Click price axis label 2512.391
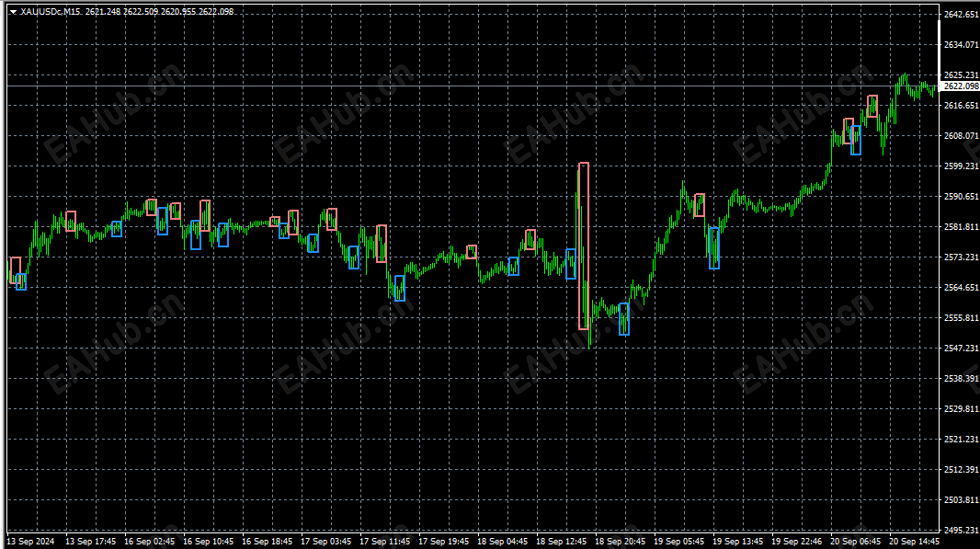The height and width of the screenshot is (549, 980). click(x=961, y=470)
